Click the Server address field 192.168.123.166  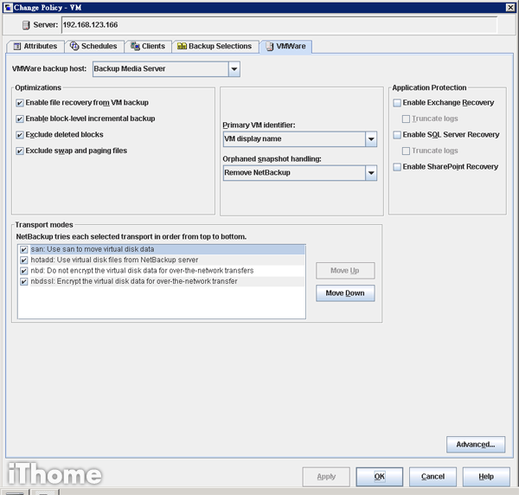[279, 25]
